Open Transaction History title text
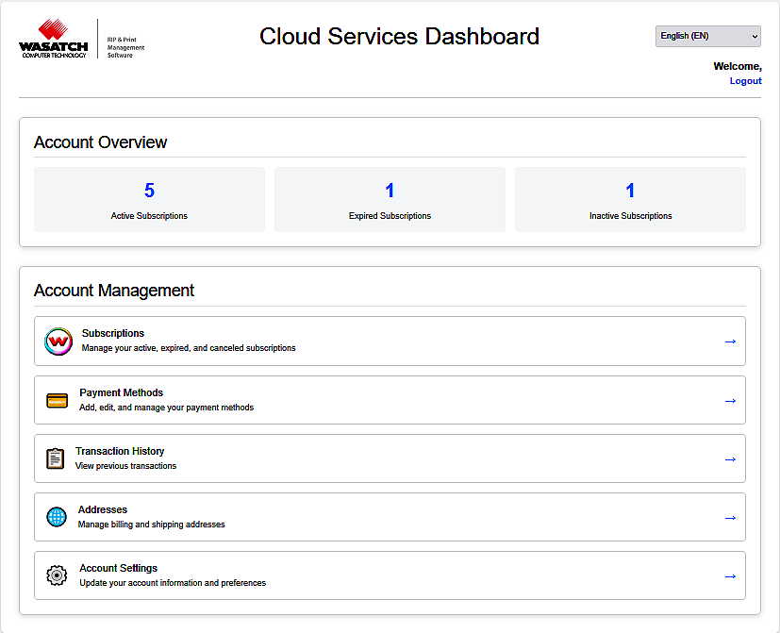The height and width of the screenshot is (633, 780). point(120,451)
